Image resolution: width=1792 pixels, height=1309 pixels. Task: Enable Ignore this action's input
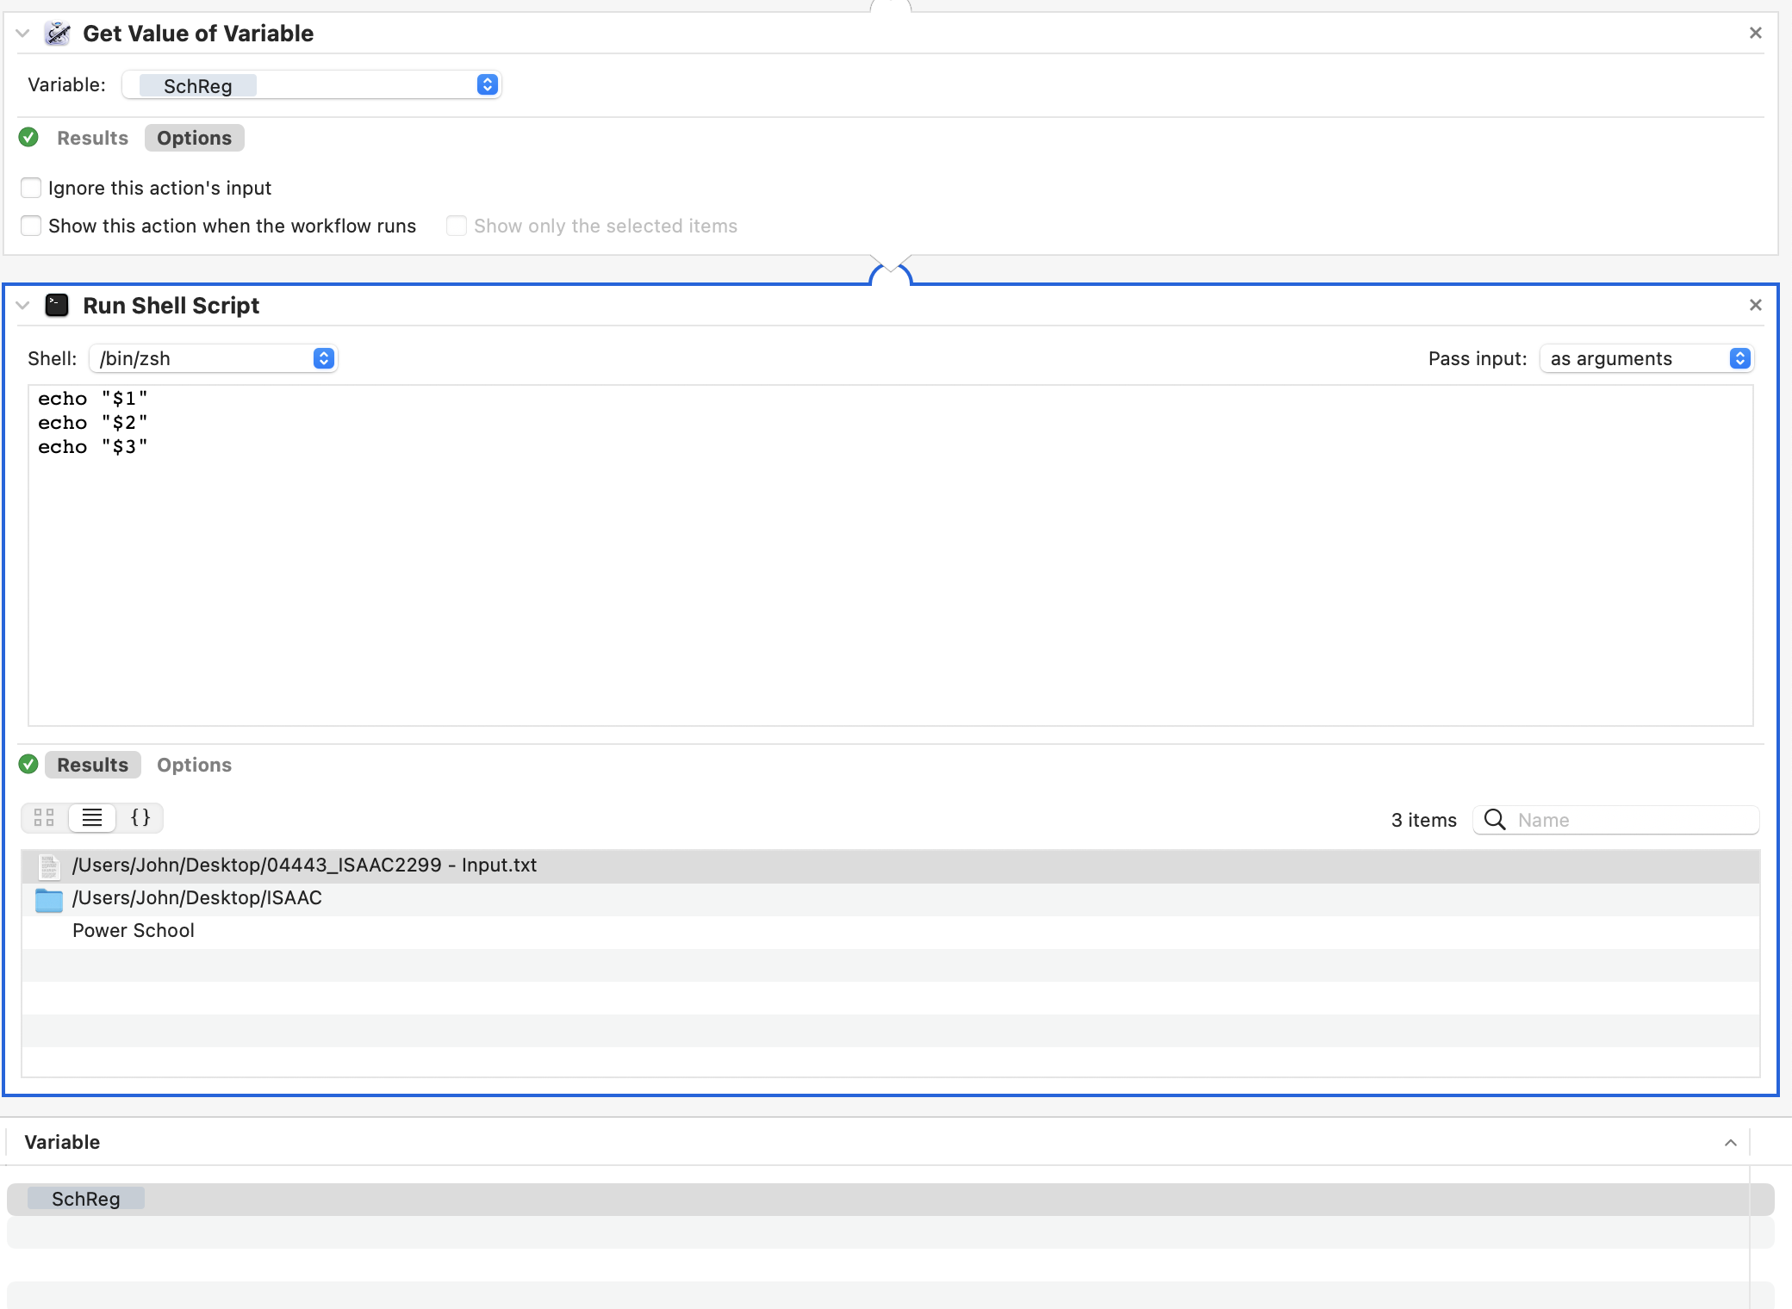31,188
